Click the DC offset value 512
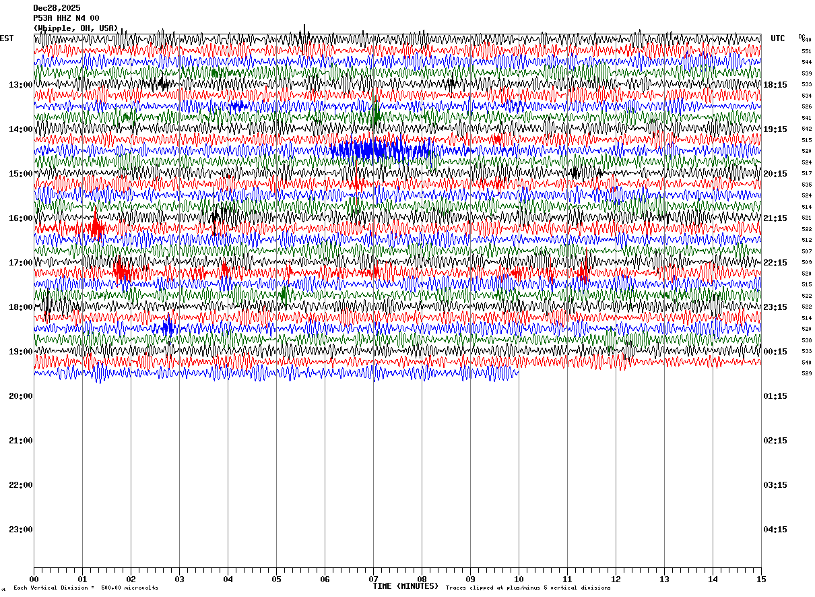This screenshot has height=597, width=815. (806, 240)
